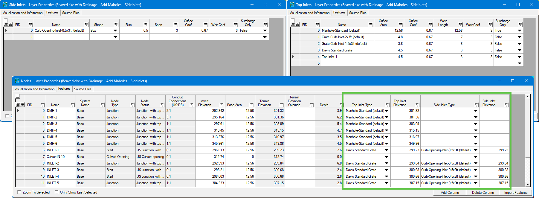Check Only Show Last Selected option

click(x=57, y=192)
